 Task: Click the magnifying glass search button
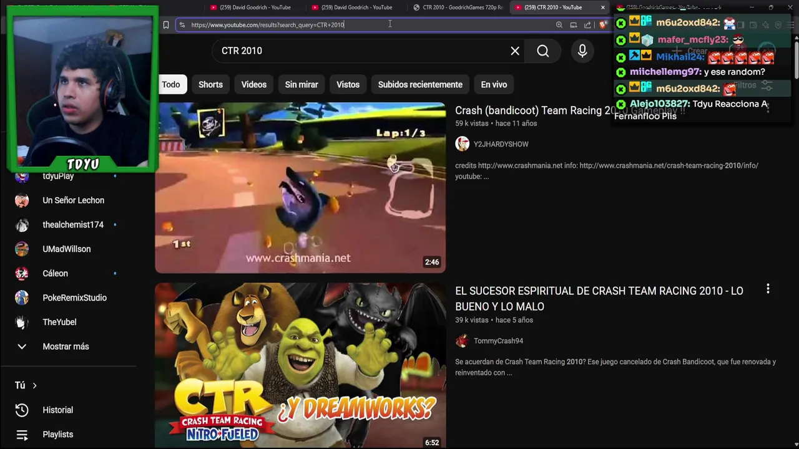[x=543, y=51]
